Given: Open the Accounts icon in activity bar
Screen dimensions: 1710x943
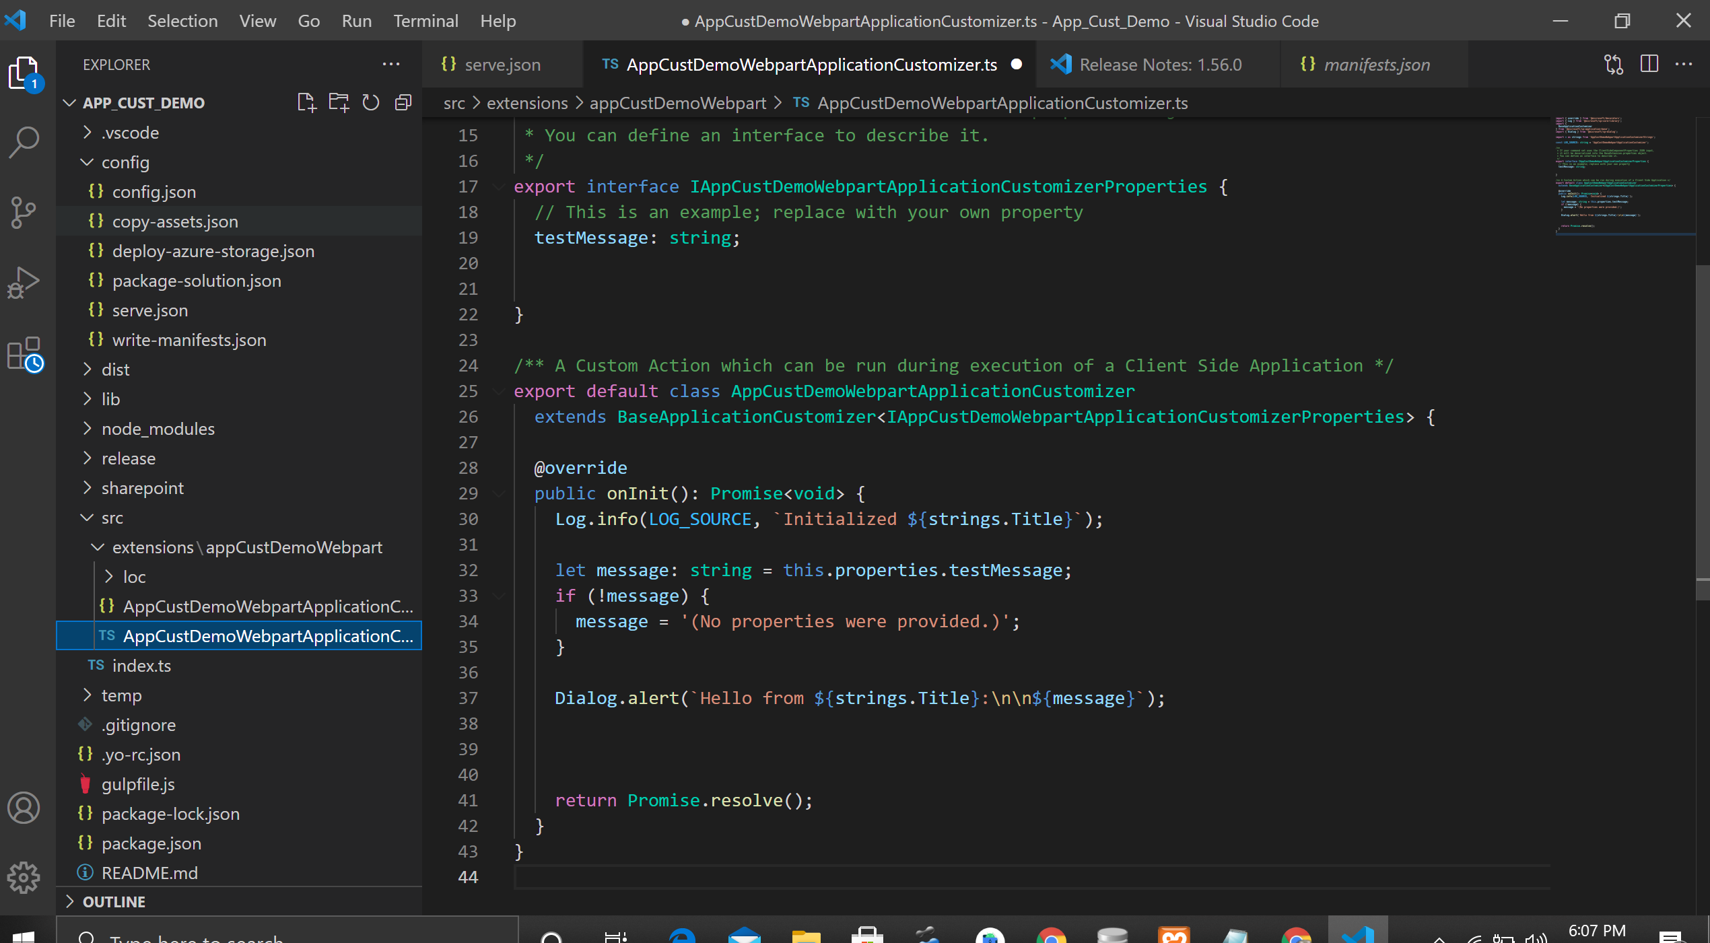Looking at the screenshot, I should [24, 808].
